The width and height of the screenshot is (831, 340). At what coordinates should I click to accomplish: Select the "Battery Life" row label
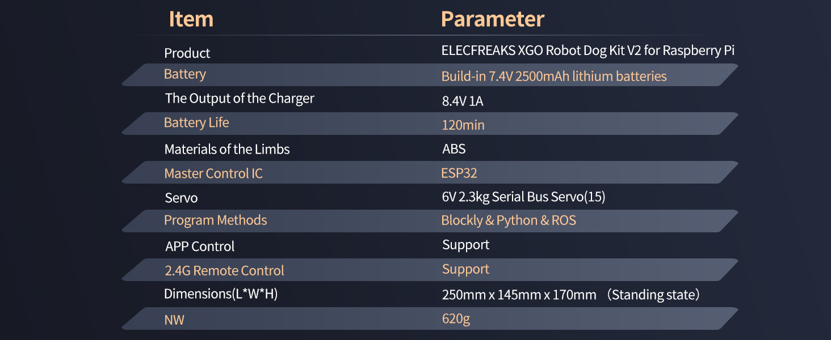[196, 123]
